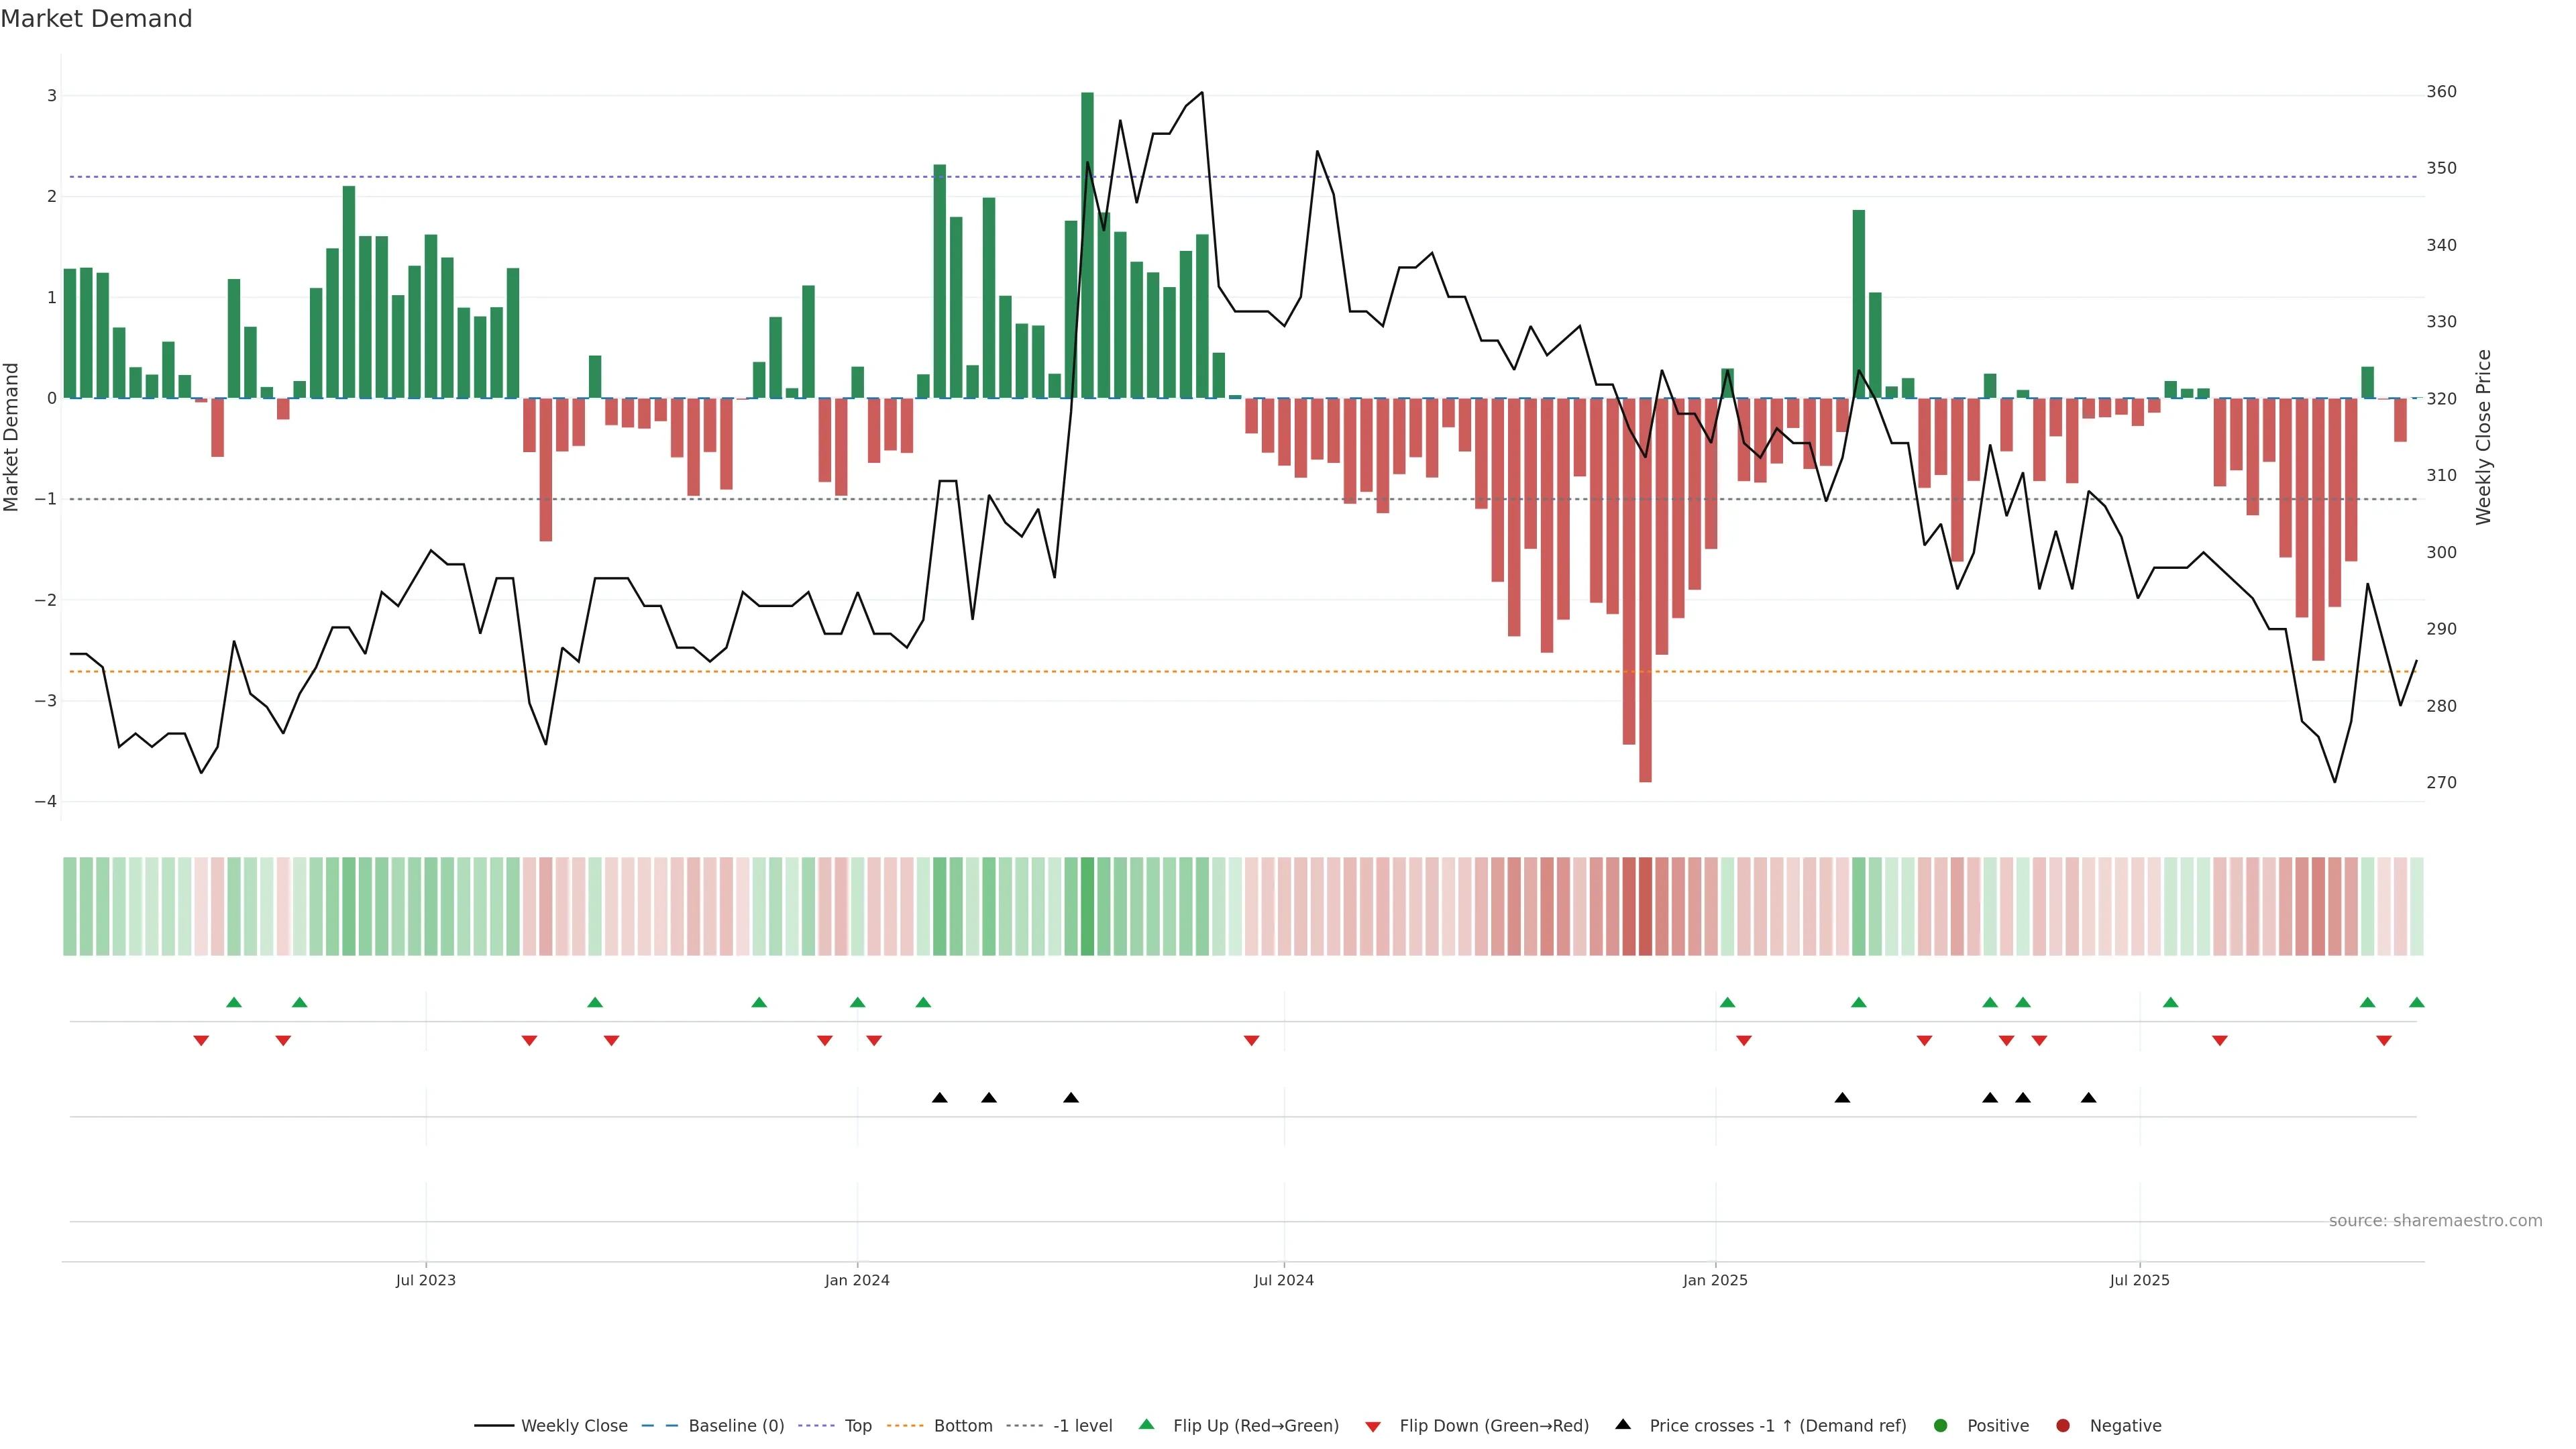The height and width of the screenshot is (1449, 2576).
Task: Click black Price crosses legend triangle
Action: [1623, 1424]
